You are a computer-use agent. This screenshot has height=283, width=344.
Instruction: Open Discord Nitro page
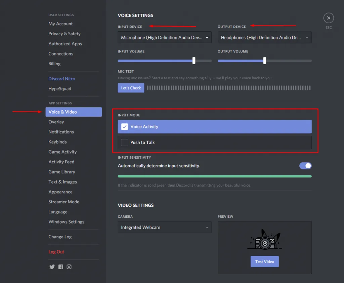62,79
